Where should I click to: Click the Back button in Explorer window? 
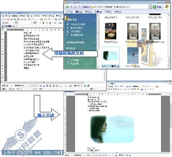click(67, 7)
